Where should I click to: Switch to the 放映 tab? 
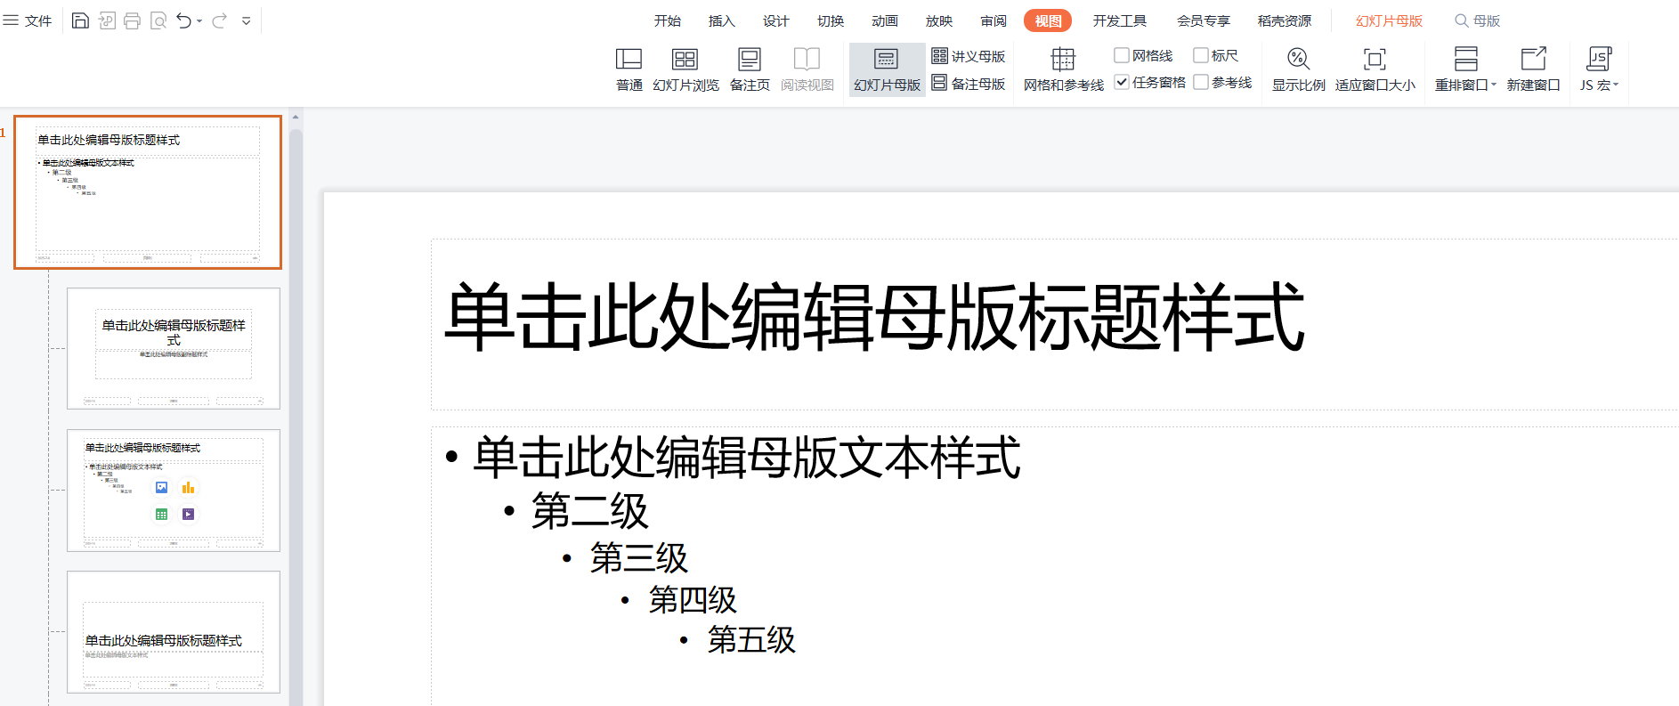click(x=938, y=20)
